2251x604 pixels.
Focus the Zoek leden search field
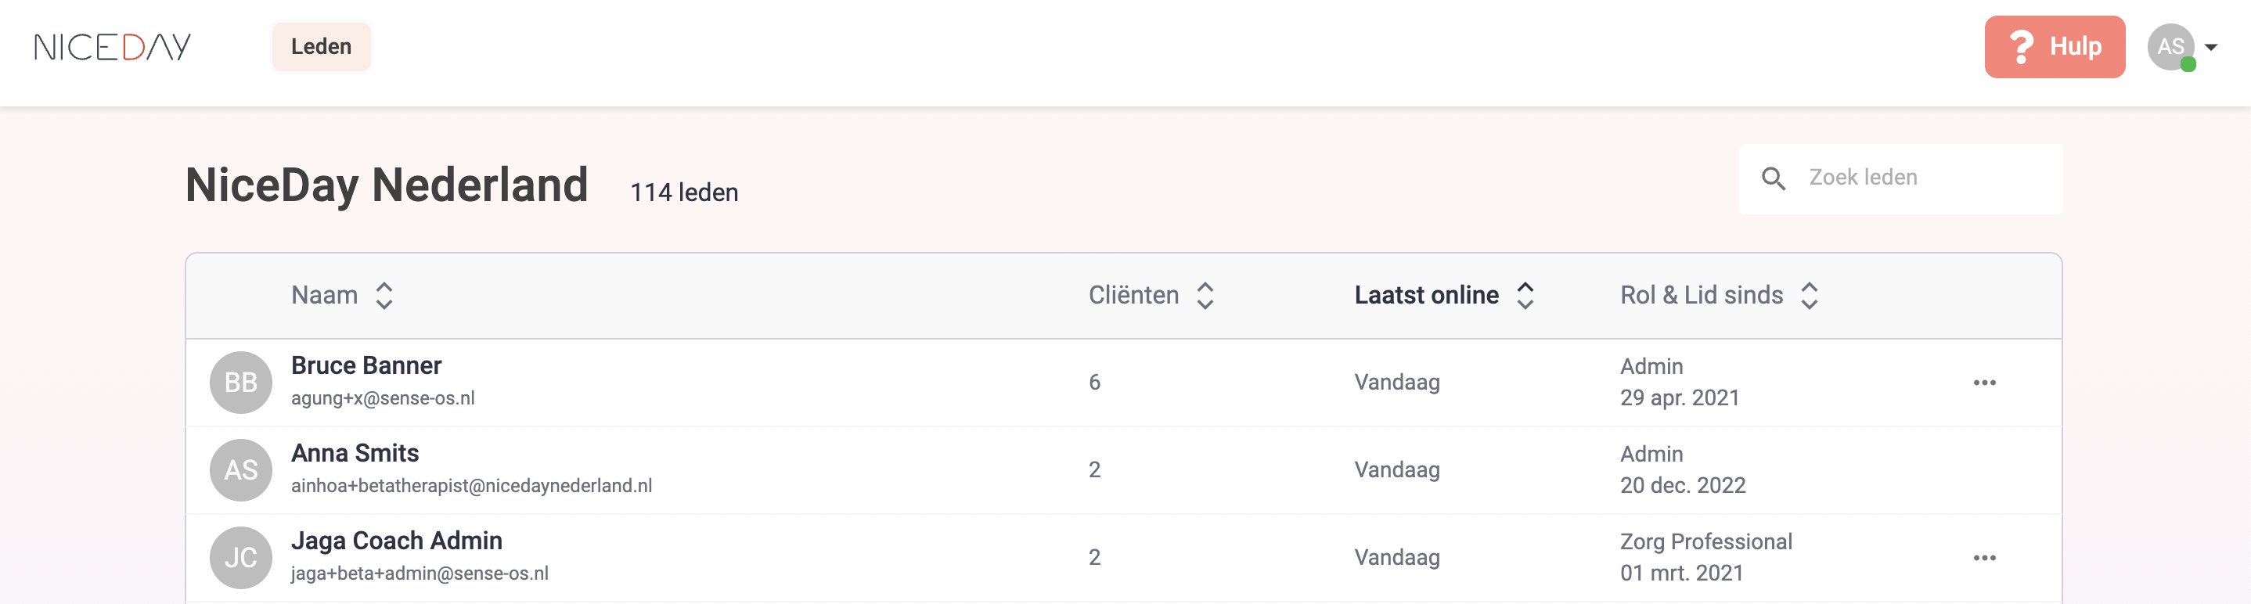(x=1900, y=178)
